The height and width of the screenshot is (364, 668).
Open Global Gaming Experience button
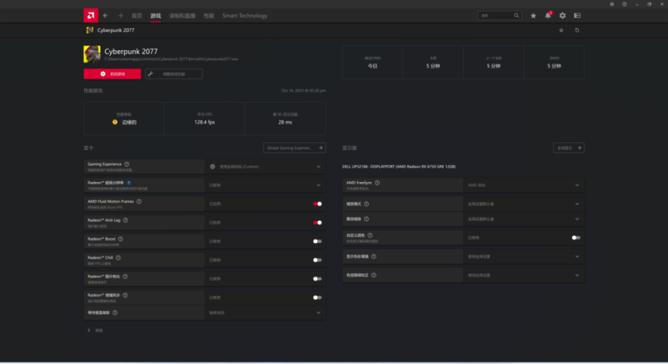pos(294,148)
